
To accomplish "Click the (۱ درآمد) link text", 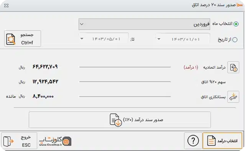I will coord(191,67).
